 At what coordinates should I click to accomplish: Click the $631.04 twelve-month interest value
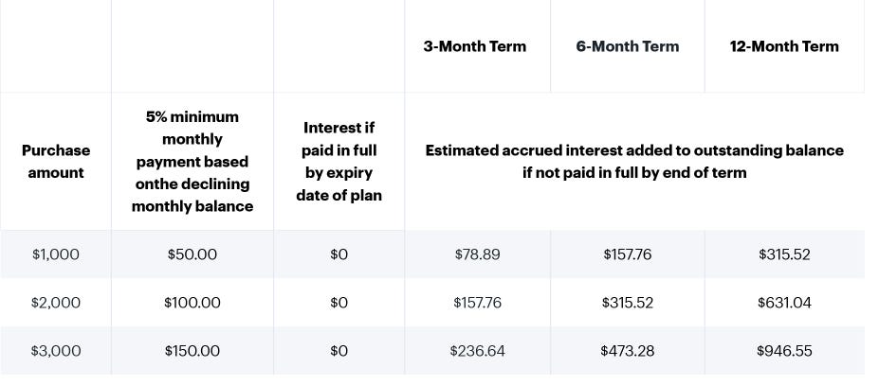tap(784, 302)
